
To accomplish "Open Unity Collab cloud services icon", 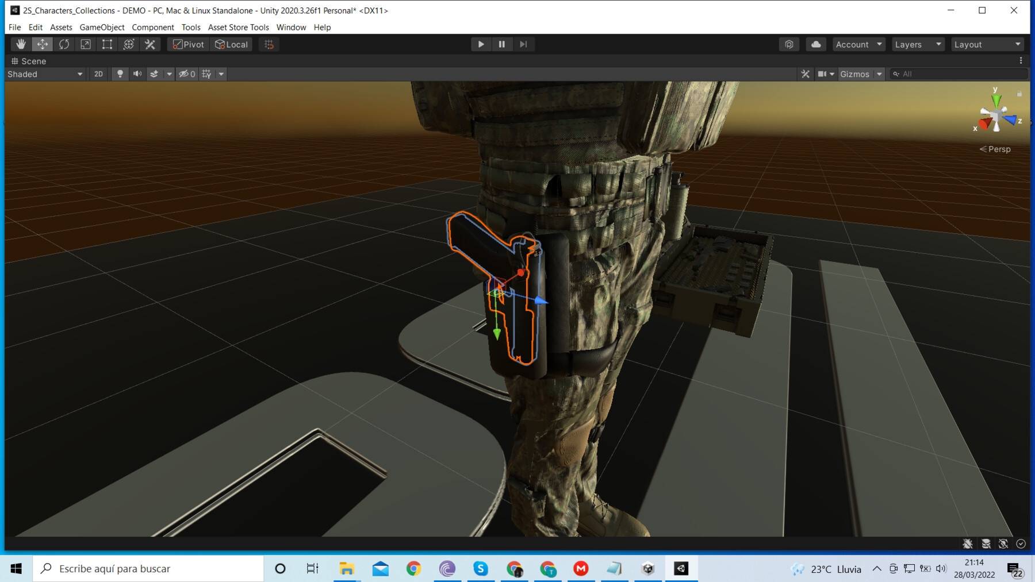I will tap(816, 44).
